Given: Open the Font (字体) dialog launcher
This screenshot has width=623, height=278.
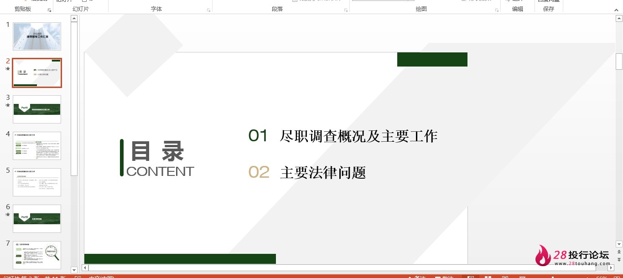Looking at the screenshot, I should coord(208,10).
